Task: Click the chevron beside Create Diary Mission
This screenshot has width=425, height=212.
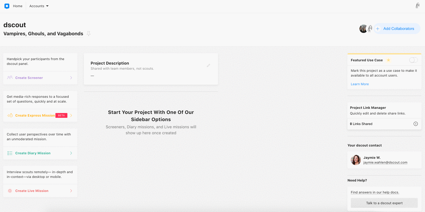Action: pyautogui.click(x=71, y=153)
